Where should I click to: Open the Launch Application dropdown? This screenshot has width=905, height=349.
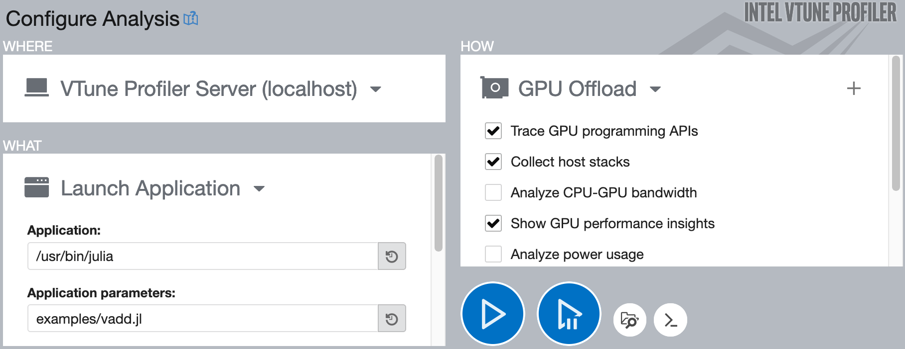pyautogui.click(x=259, y=189)
